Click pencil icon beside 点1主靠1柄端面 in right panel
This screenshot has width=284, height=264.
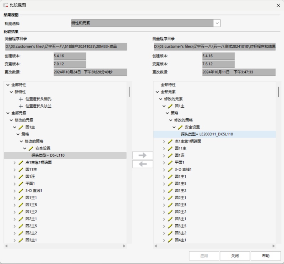click(x=170, y=141)
